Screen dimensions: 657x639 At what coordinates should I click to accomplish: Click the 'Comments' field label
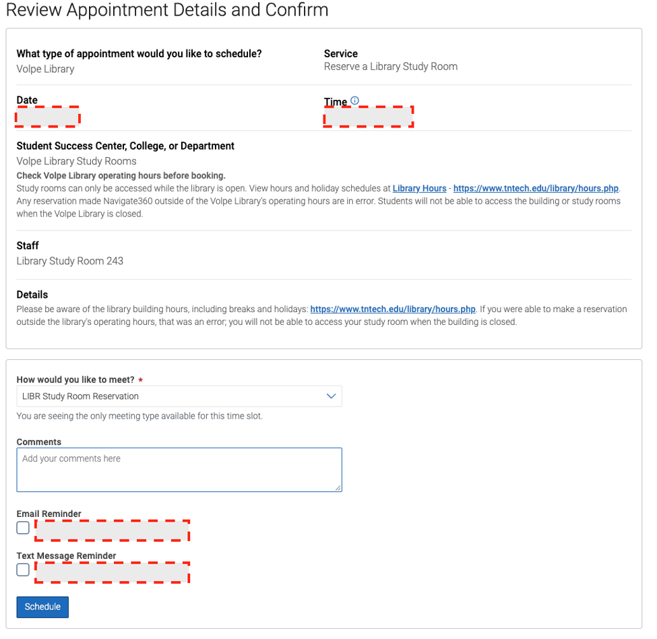click(x=39, y=442)
